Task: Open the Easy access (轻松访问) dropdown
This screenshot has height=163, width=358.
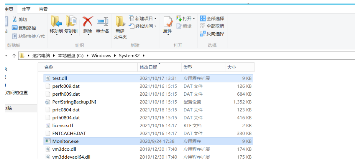Action: (155, 26)
